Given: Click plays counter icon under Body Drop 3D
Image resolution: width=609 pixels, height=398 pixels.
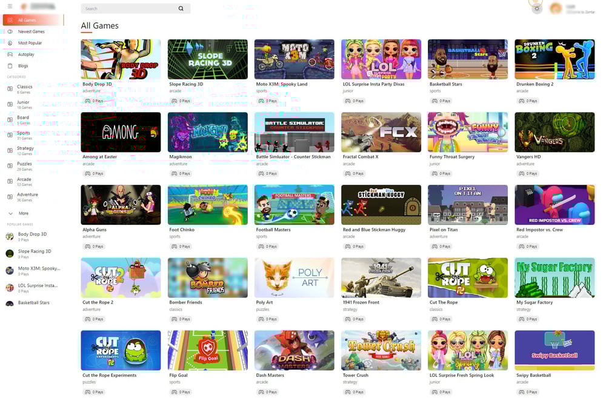Looking at the screenshot, I should pyautogui.click(x=88, y=101).
